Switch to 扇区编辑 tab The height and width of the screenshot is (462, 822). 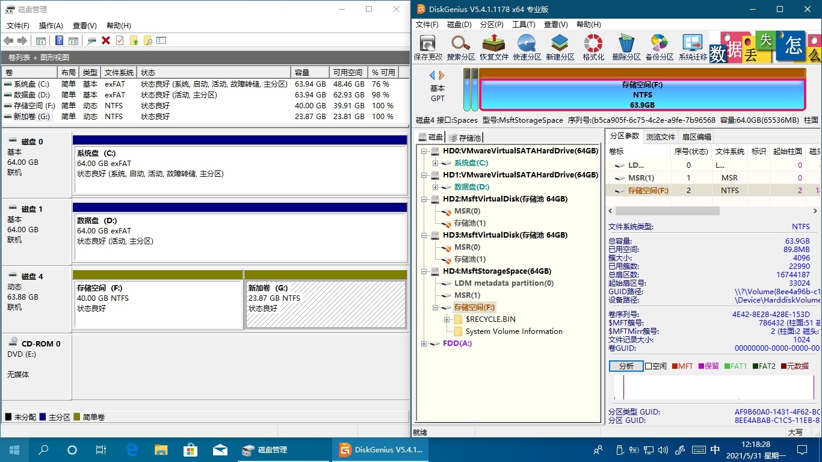pyautogui.click(x=696, y=137)
